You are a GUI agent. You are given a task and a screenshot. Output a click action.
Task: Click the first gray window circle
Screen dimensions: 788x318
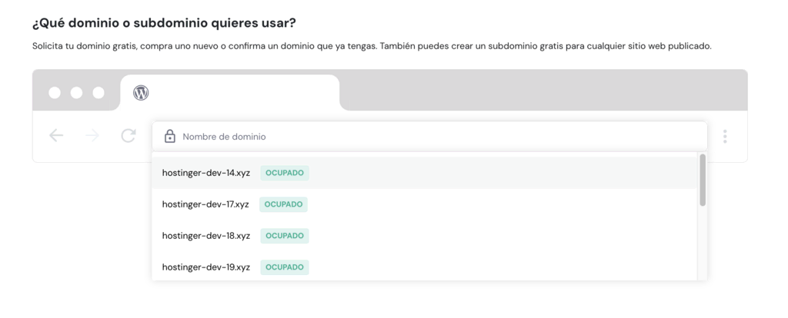pos(55,93)
